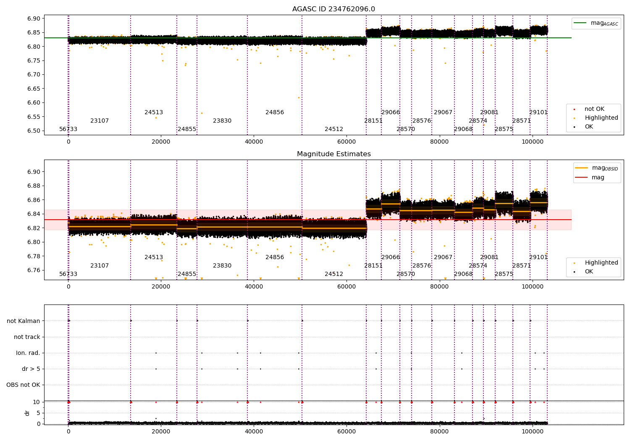Click x-axis tick 60000 in Magnitude Estimates plot

coord(346,287)
